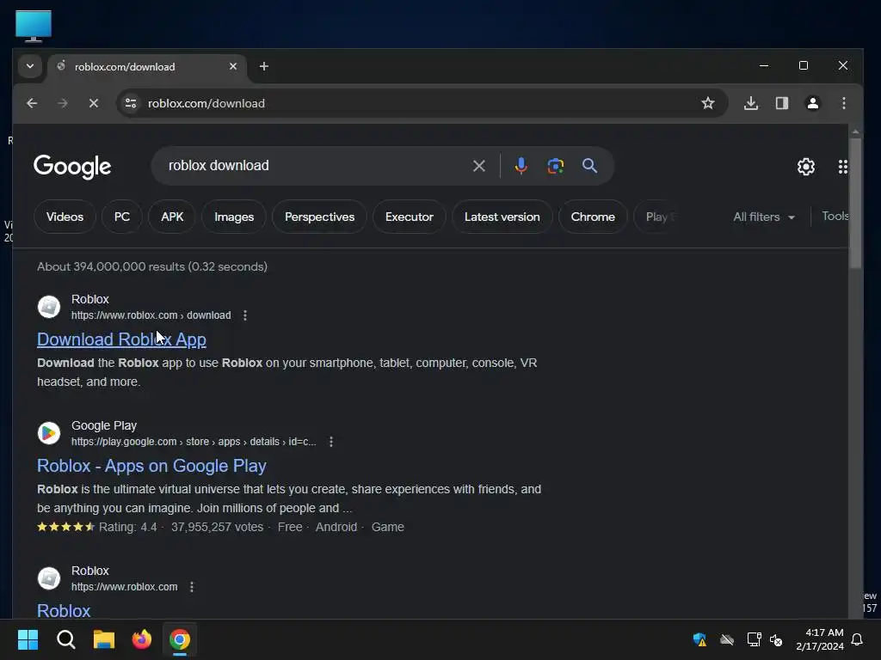Bookmark this page with the star

point(708,103)
